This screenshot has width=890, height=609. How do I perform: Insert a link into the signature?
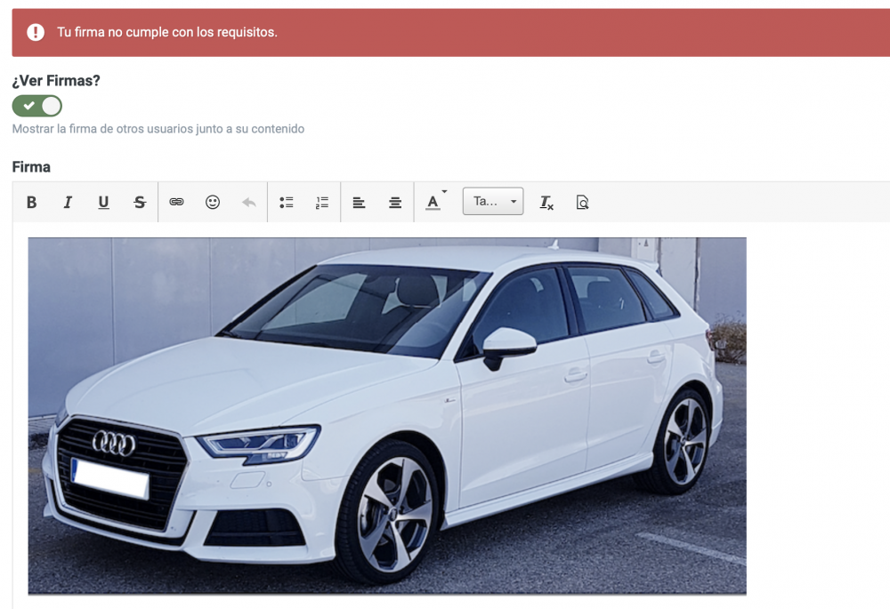(176, 202)
